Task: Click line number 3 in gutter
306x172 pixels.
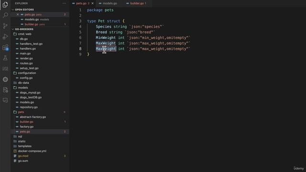Action: (80, 21)
